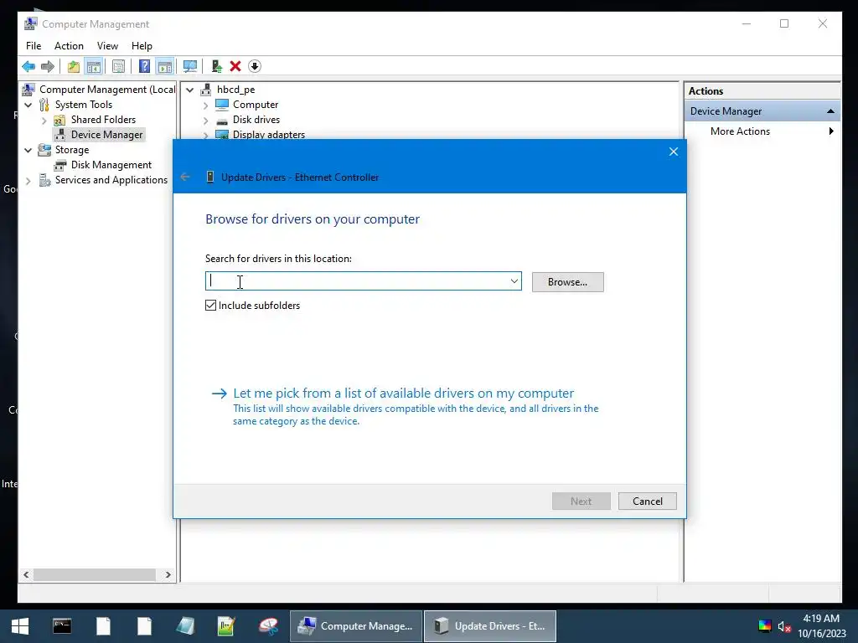Open the View menu
Screen dimensions: 858x643
pos(107,46)
